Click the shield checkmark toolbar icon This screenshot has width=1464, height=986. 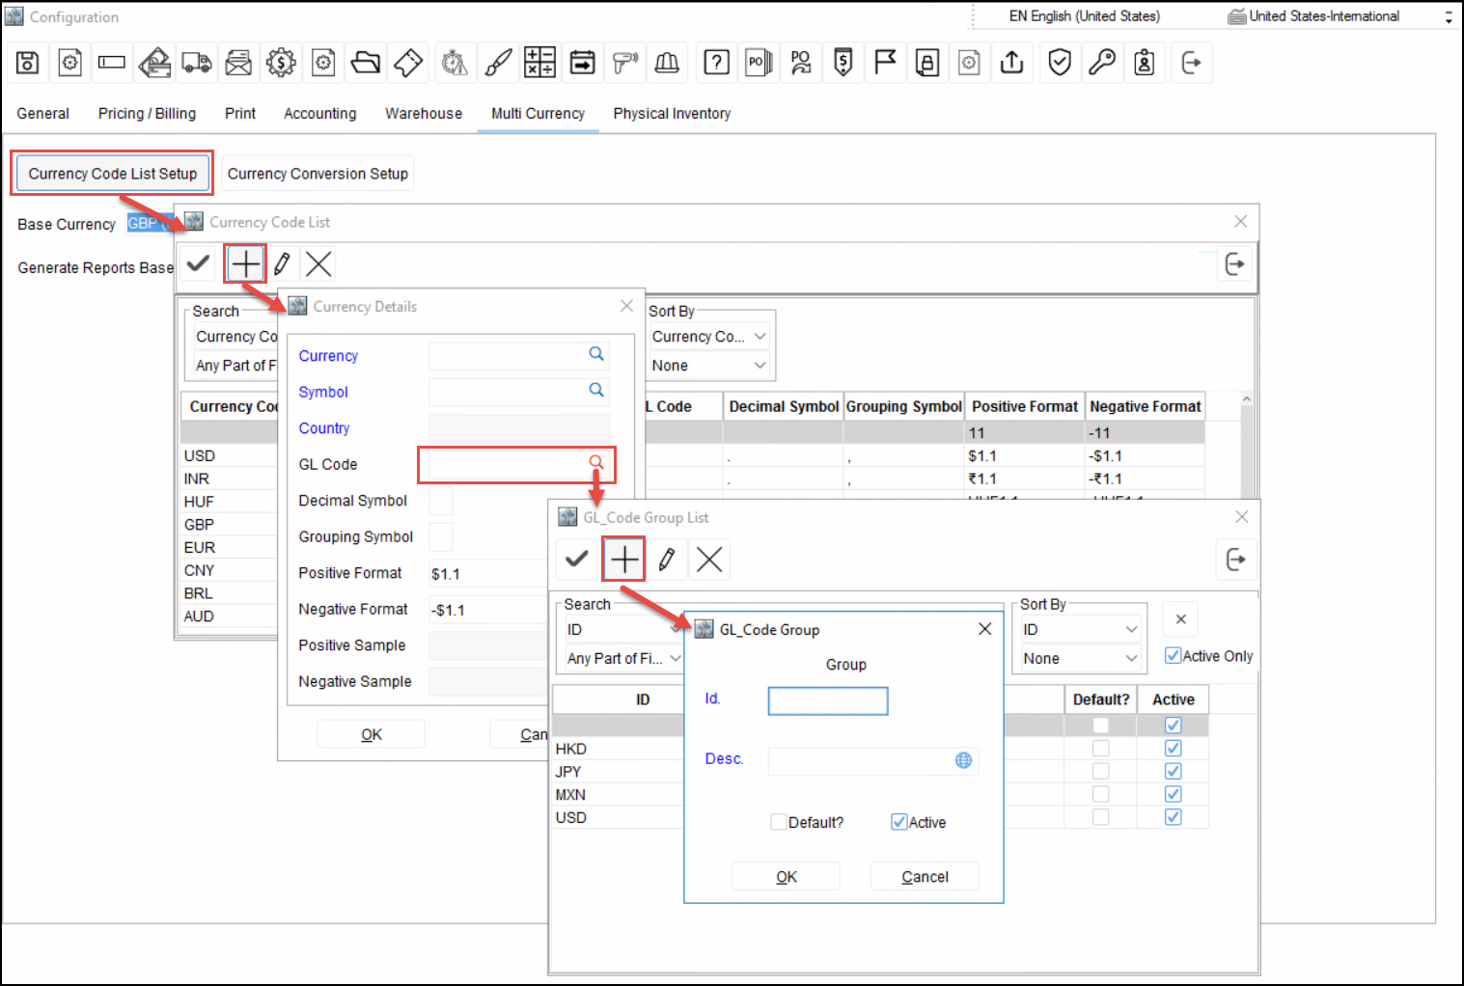point(1060,63)
